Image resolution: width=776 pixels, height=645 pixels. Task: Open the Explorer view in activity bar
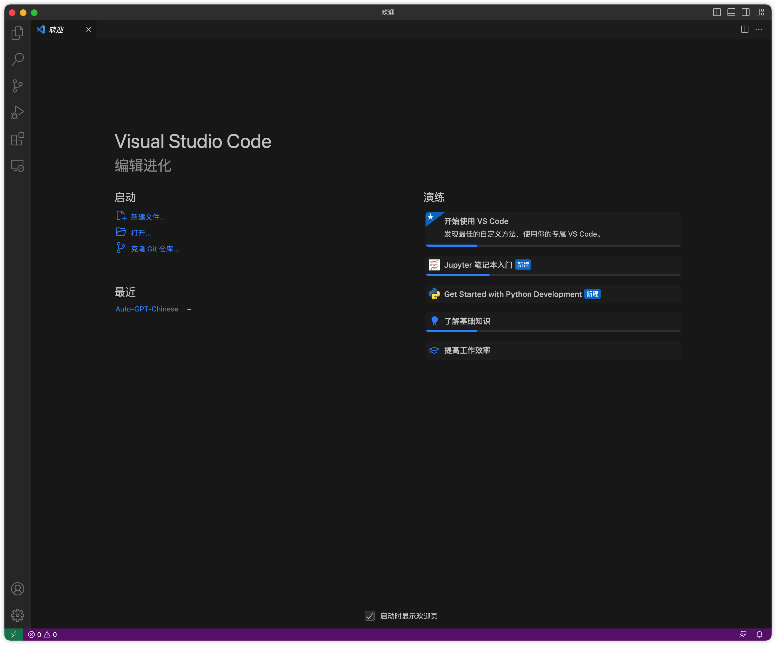(17, 33)
